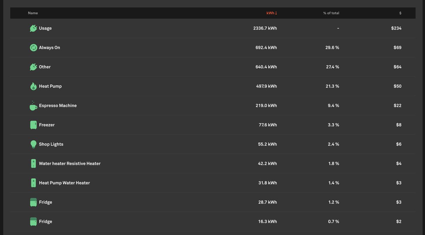The width and height of the screenshot is (425, 235).
Task: Click the Freezer appliance icon
Action: pos(33,125)
